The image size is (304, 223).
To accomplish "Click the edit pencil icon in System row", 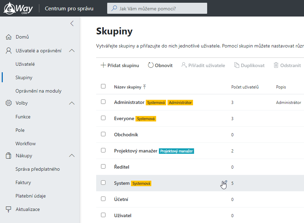I will (225, 182).
